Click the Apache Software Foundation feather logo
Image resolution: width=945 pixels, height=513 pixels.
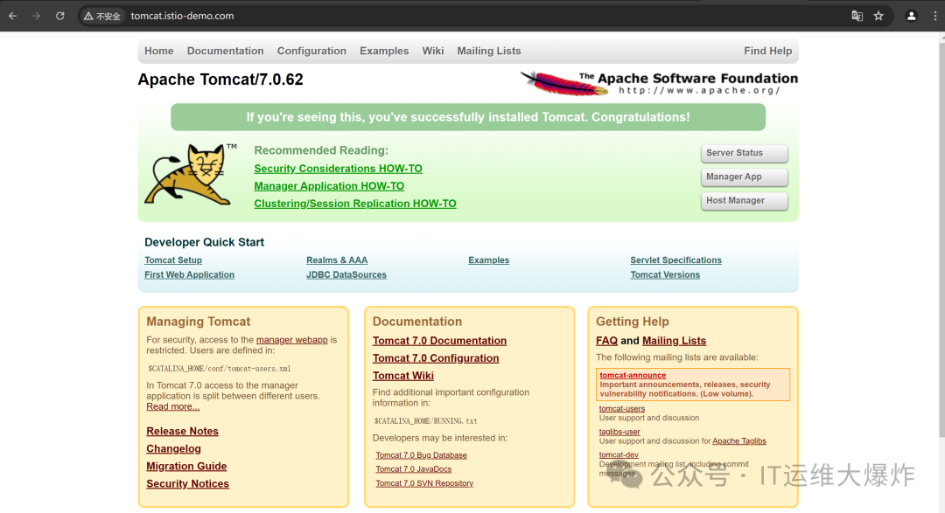pos(659,84)
